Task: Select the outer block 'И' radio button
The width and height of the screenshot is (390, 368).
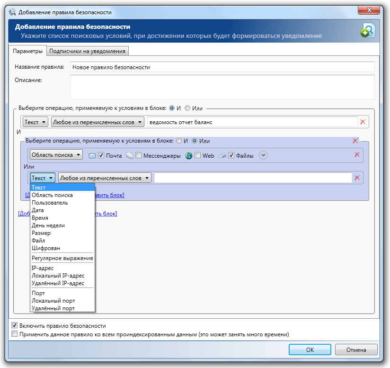Action: pos(172,108)
